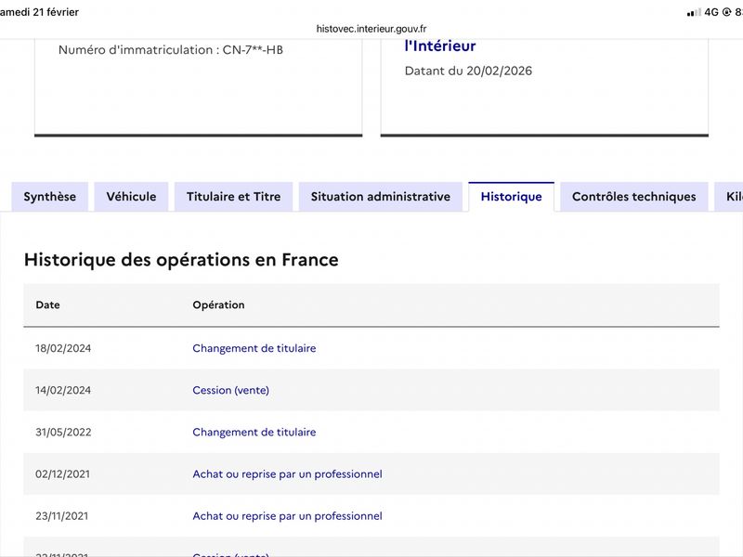Open the Synthèse tab
This screenshot has height=557, width=743.
pyautogui.click(x=50, y=197)
